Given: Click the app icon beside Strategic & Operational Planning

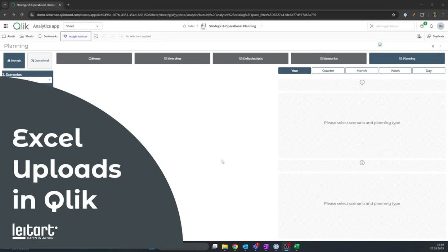Looking at the screenshot, I should 203,26.
